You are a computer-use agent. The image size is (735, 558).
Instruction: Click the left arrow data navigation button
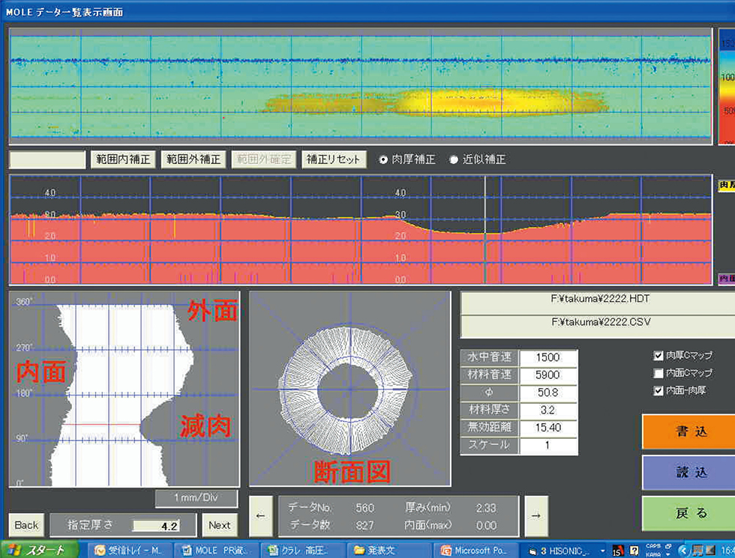click(x=259, y=515)
